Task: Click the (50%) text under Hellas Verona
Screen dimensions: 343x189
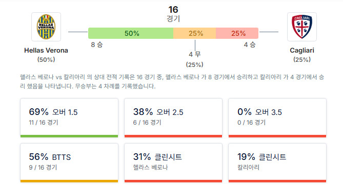Action: coord(46,60)
